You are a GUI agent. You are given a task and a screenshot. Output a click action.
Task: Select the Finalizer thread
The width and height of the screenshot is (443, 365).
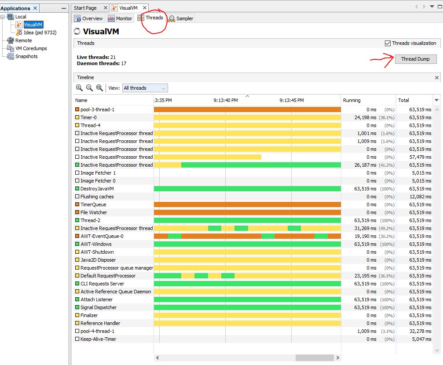coord(254,315)
